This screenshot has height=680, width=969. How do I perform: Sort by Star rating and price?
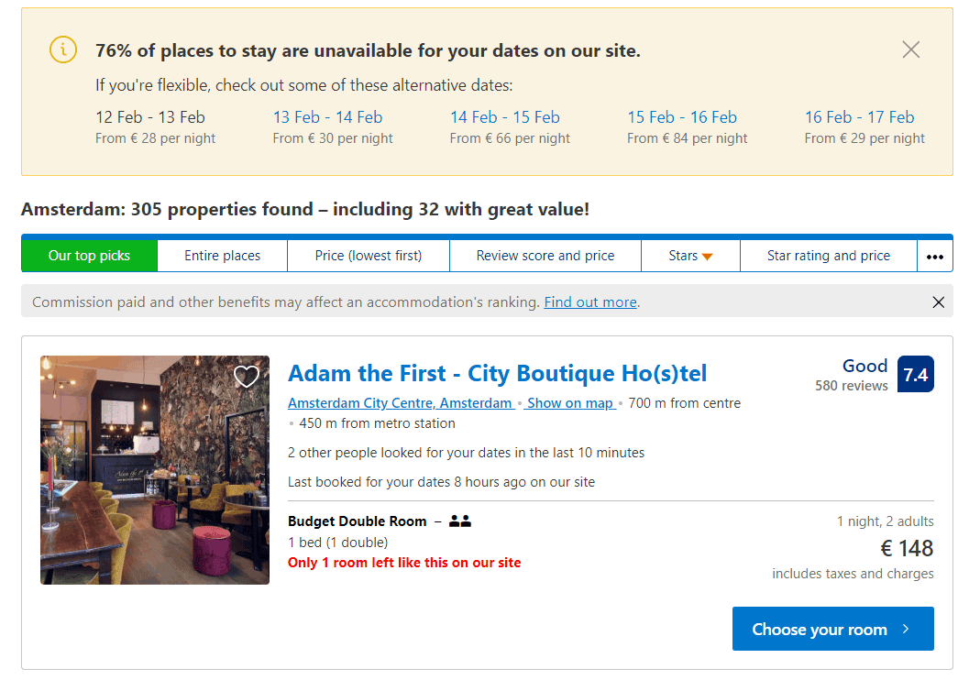click(x=828, y=256)
